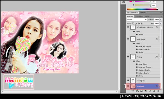Click the T thumbnail of F. Fang layer
164x99 pixels.
133,57
